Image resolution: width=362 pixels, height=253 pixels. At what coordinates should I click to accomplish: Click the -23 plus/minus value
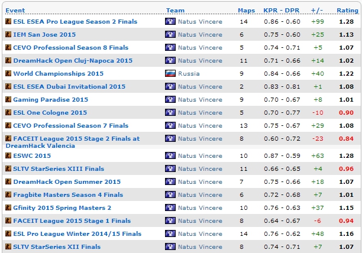[318, 138]
